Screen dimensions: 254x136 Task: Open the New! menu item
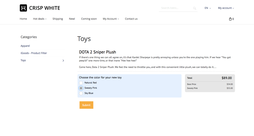coord(72,19)
